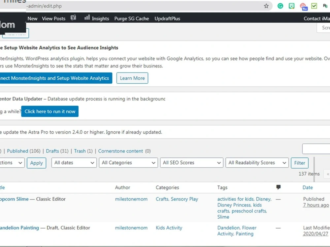Filter by Cornerstone content
This screenshot has width=330, height=247.
click(x=120, y=151)
